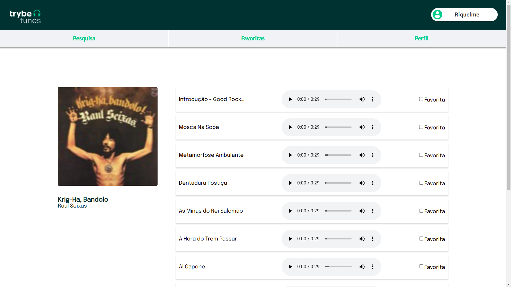Click the seek bar of Mosca Na Sopa
This screenshot has width=511, height=287.
[338, 127]
